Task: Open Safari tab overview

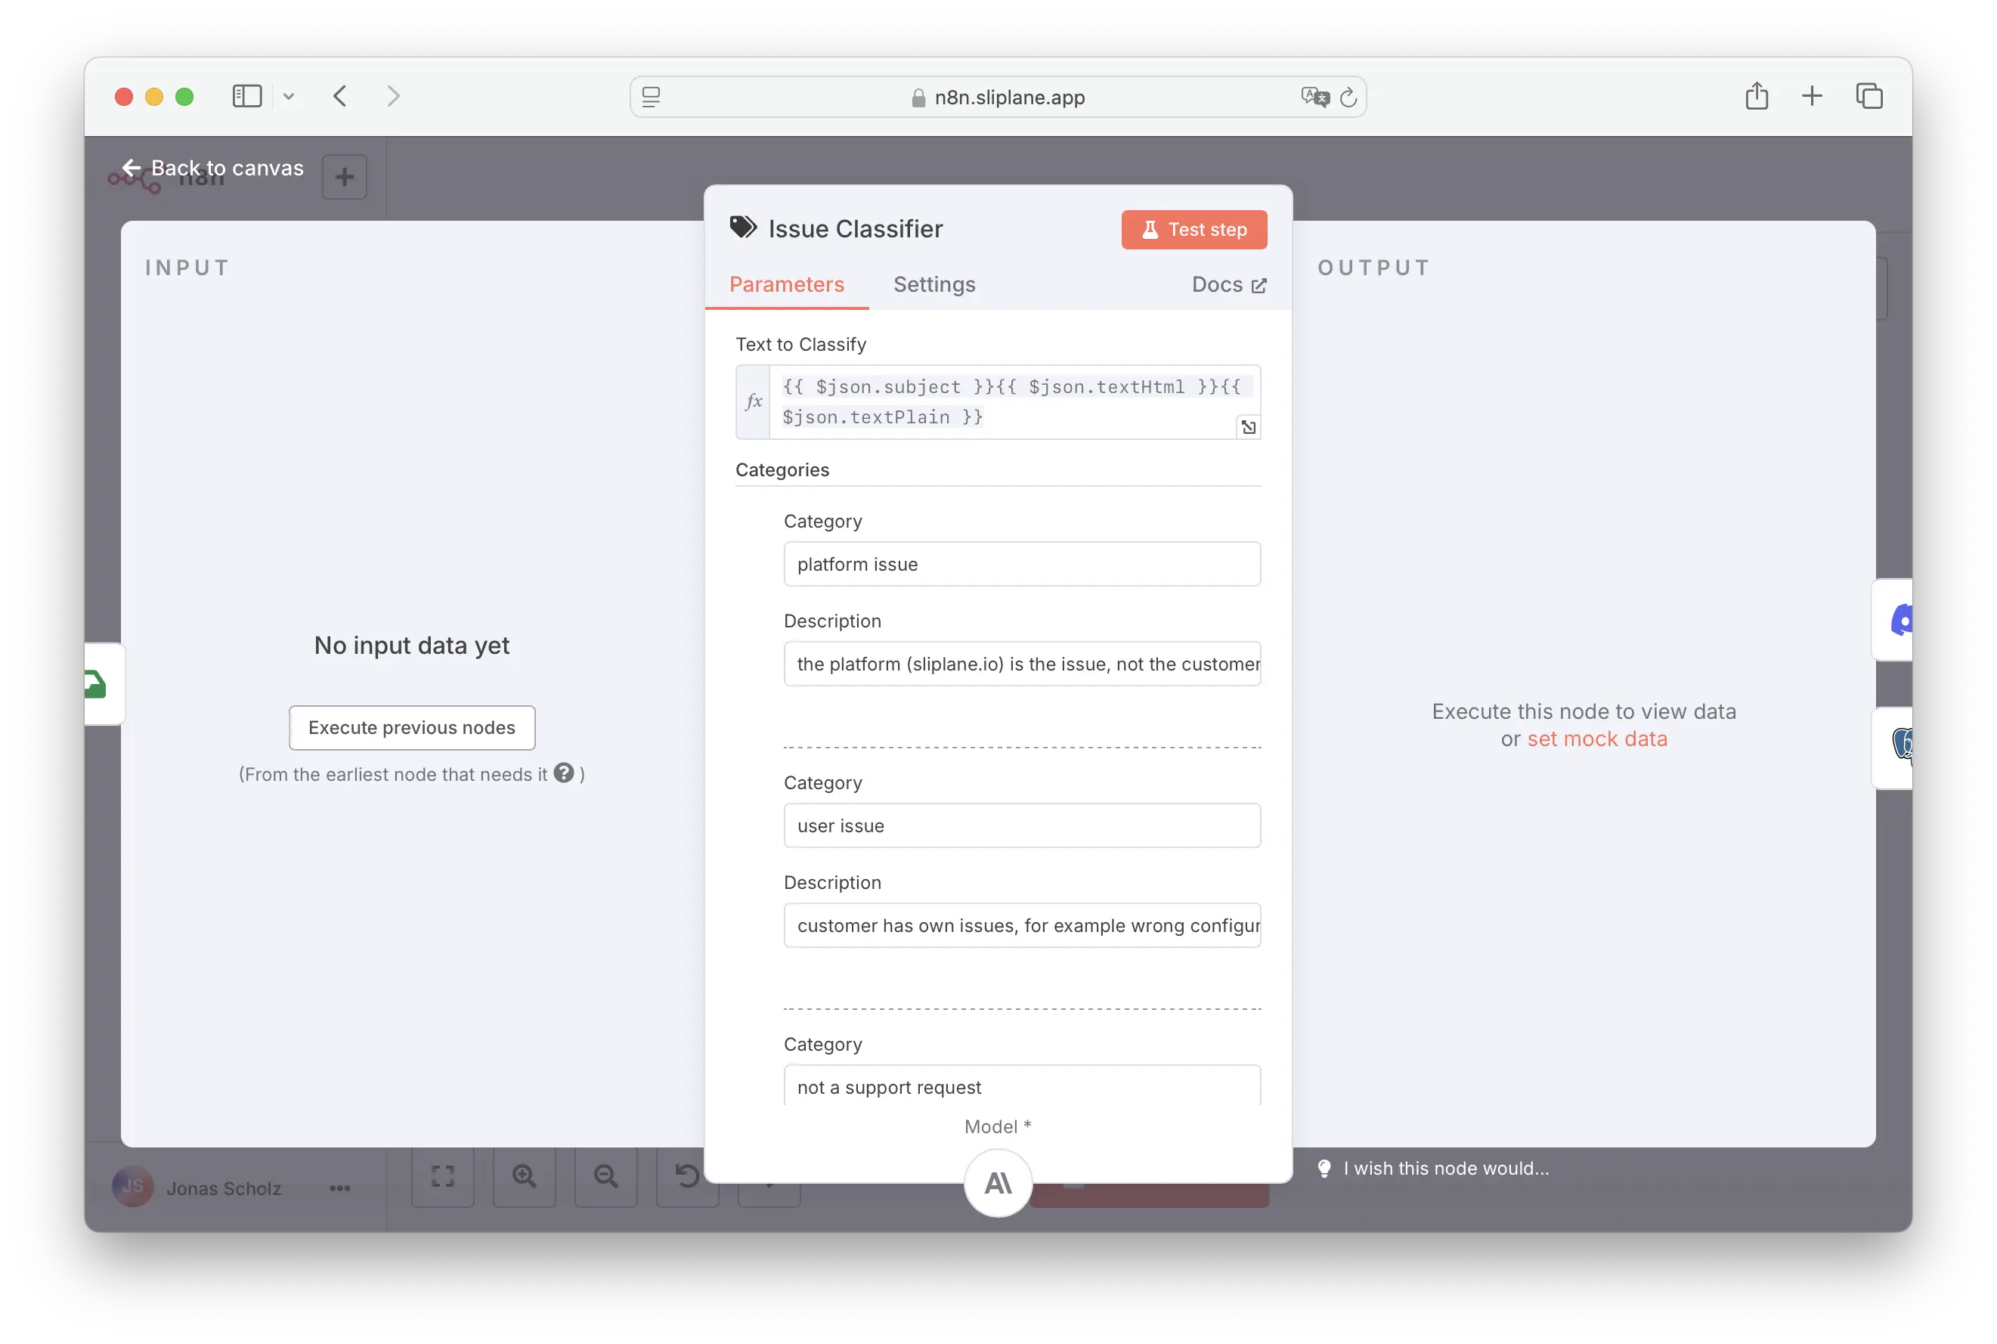Action: [1869, 96]
